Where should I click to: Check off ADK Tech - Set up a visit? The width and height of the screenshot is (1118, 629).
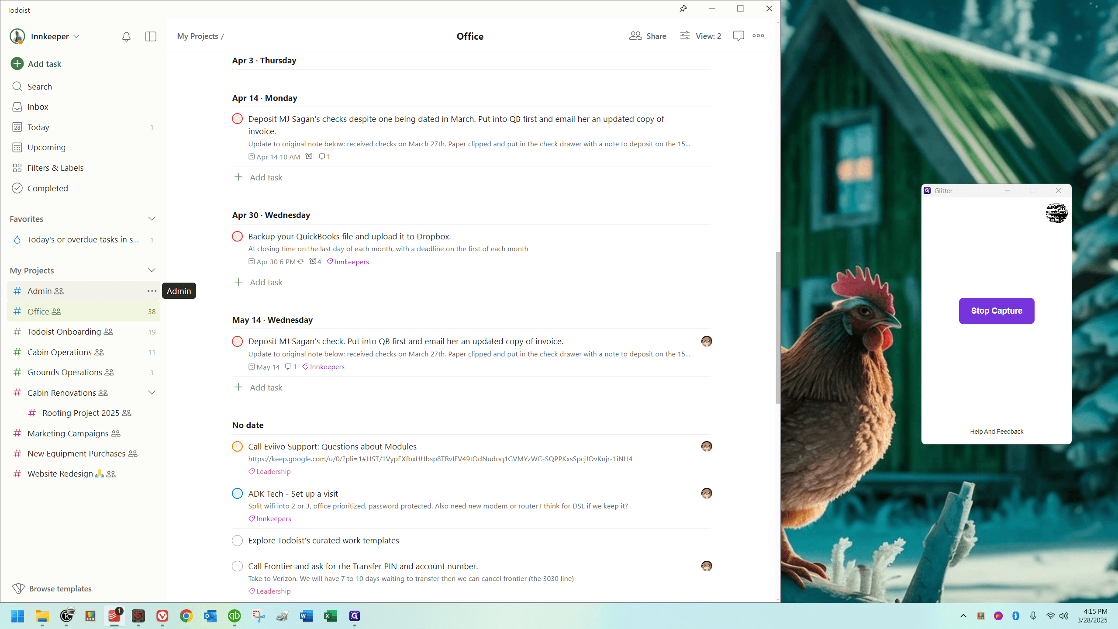pyautogui.click(x=237, y=494)
